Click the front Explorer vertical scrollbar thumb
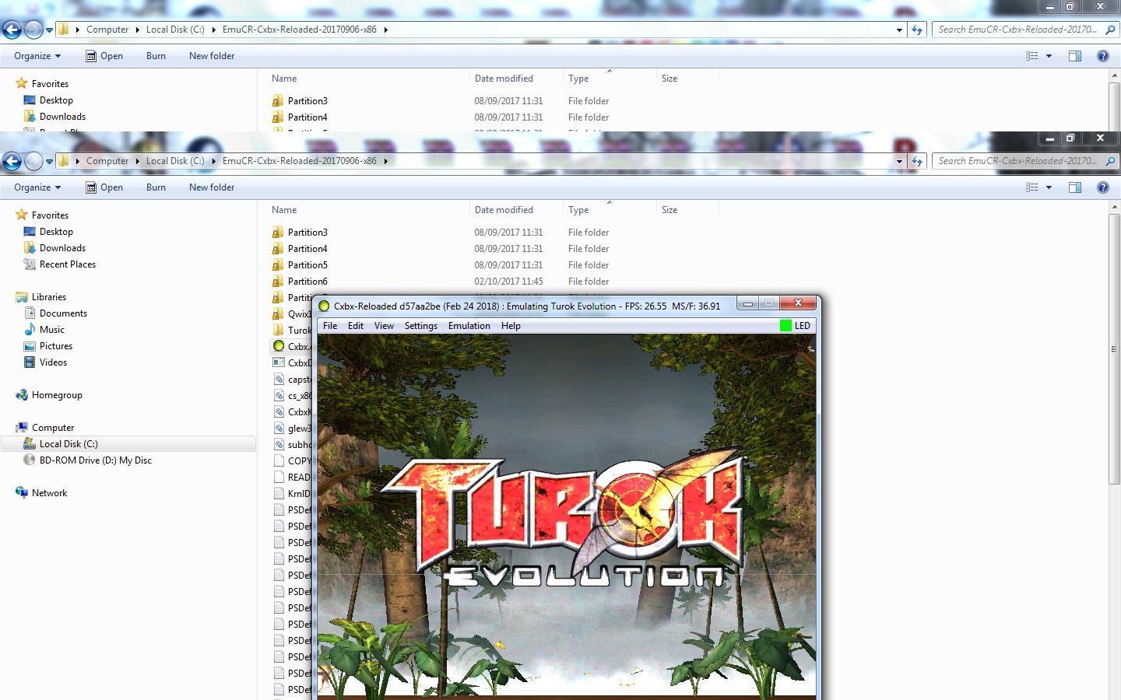1121x700 pixels. tap(1114, 349)
